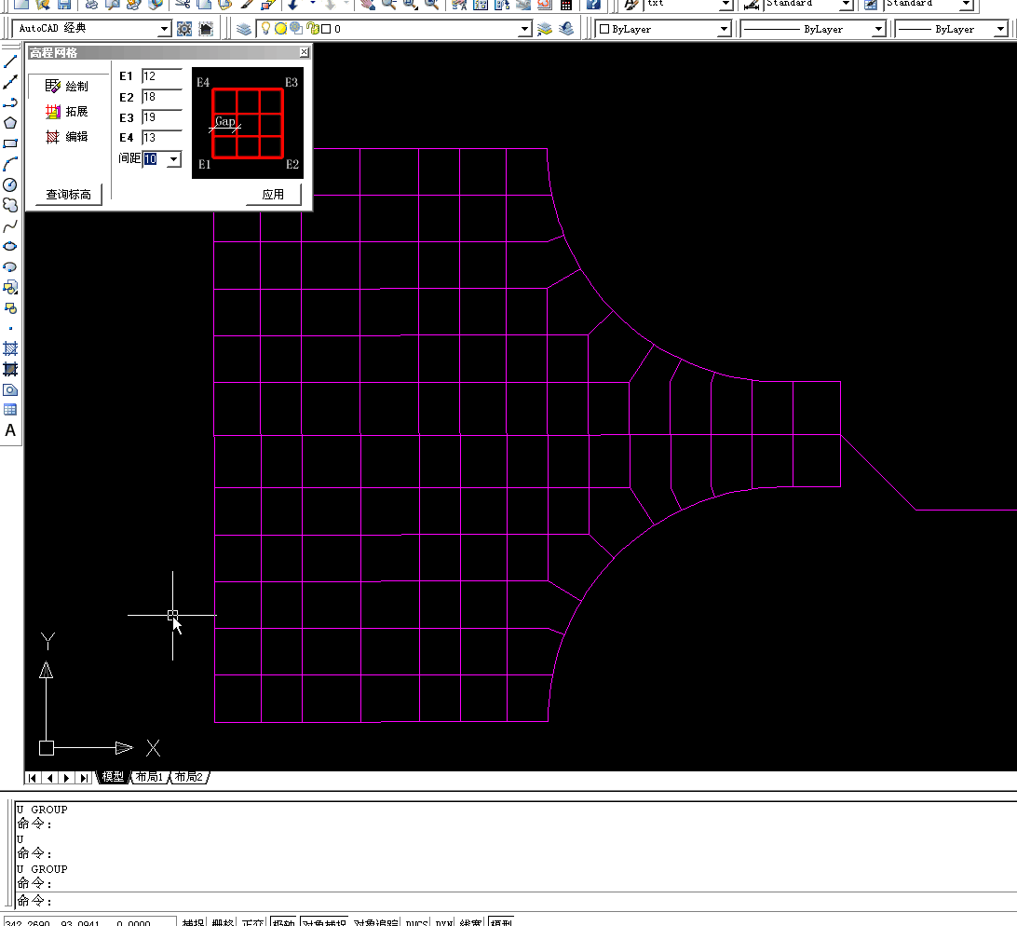Switch to the 布局1 layout tab
The image size is (1017, 926).
click(150, 777)
